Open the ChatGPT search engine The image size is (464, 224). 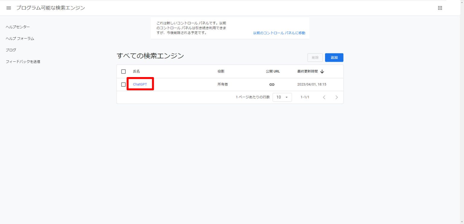140,85
